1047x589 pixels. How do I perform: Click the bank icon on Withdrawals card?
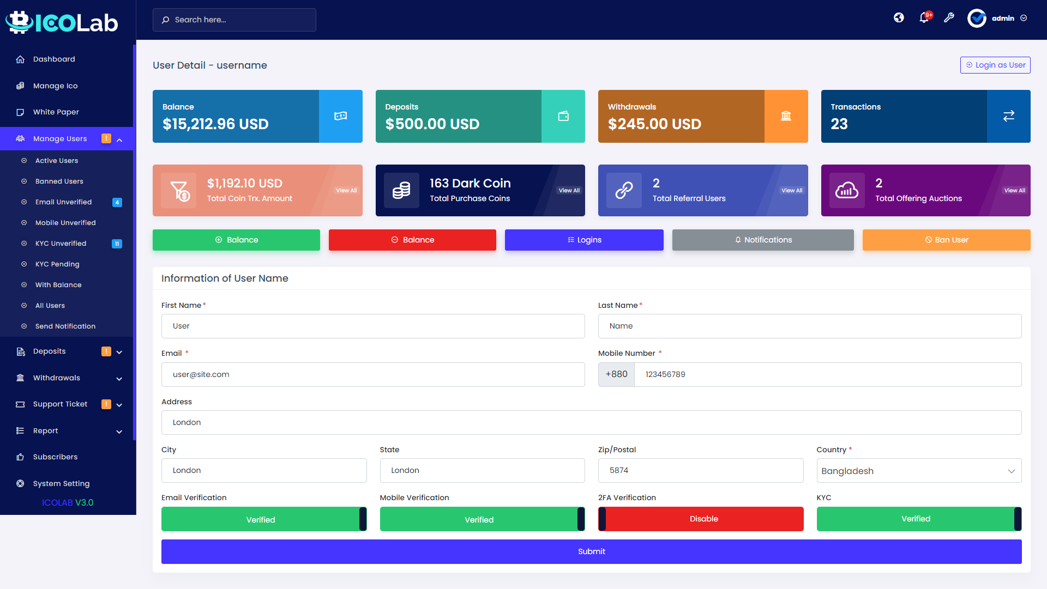coord(786,116)
